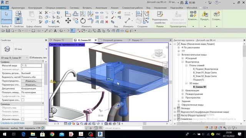The image size is (246, 138).
Task: Click the Print icon on quick access toolbar
Action: tap(33, 31)
